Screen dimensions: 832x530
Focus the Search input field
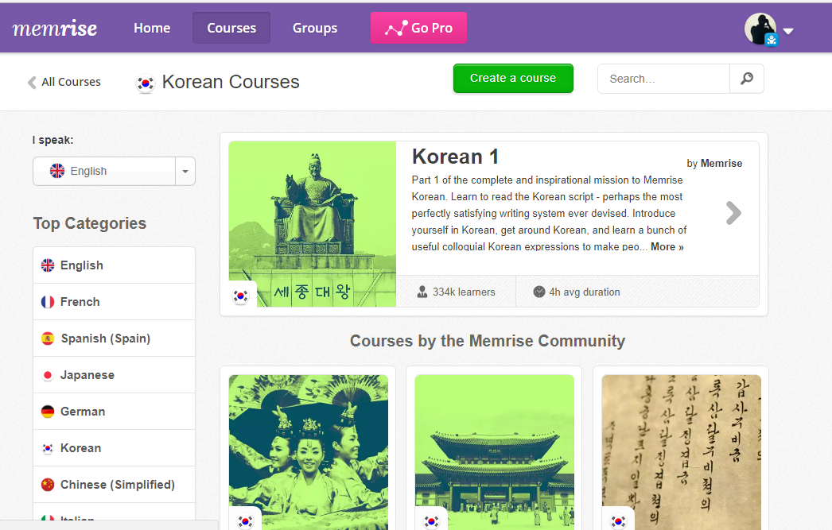pos(664,79)
